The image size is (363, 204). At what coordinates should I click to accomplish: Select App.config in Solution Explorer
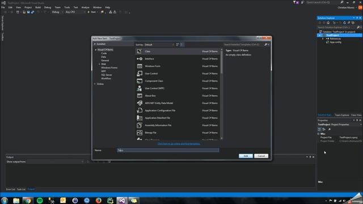(x=335, y=42)
